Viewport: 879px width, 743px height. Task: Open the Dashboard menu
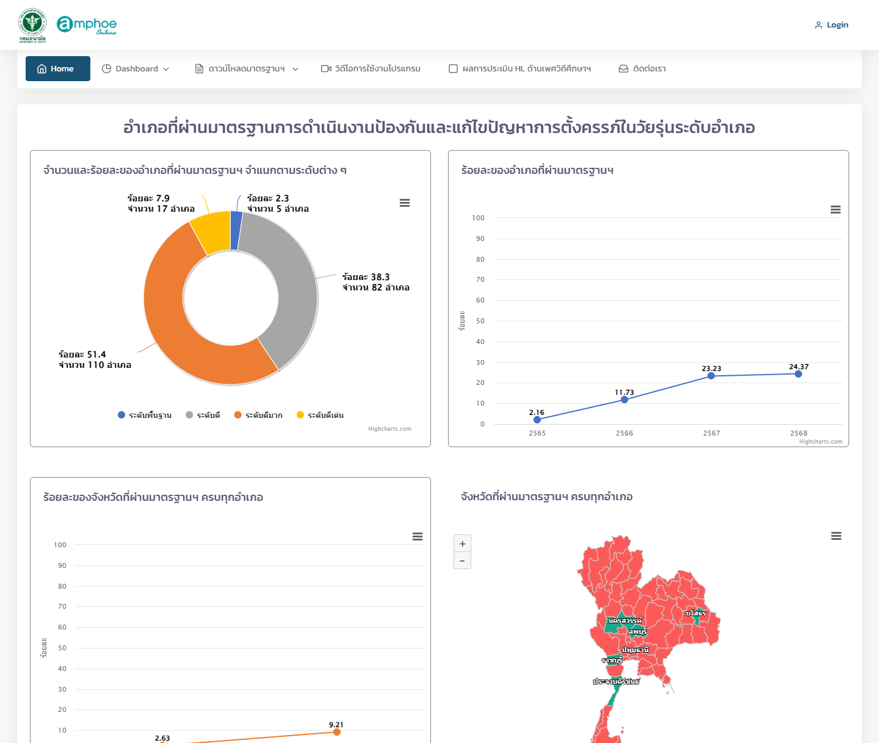[x=136, y=69]
